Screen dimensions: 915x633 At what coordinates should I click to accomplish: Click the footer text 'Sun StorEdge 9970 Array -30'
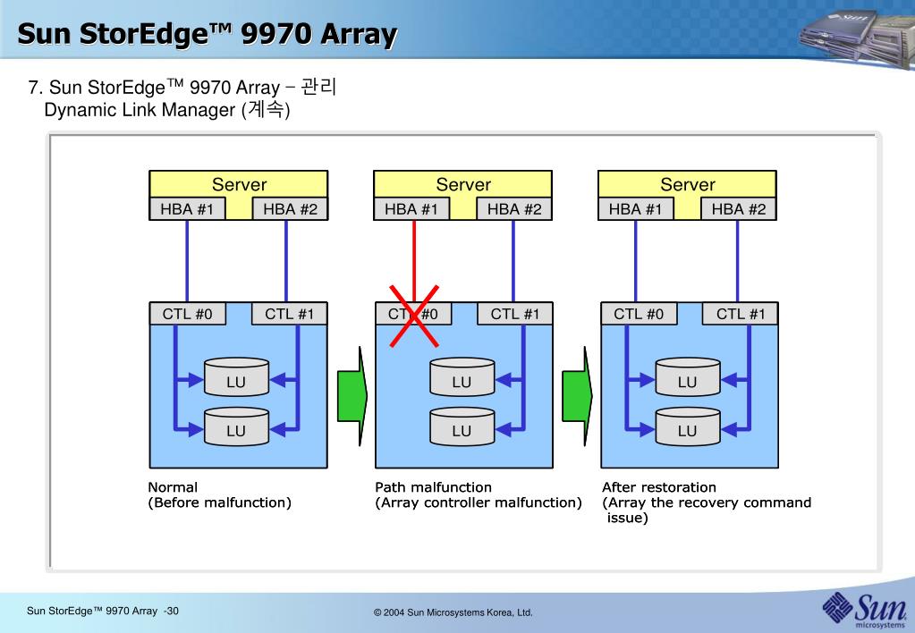[x=103, y=611]
